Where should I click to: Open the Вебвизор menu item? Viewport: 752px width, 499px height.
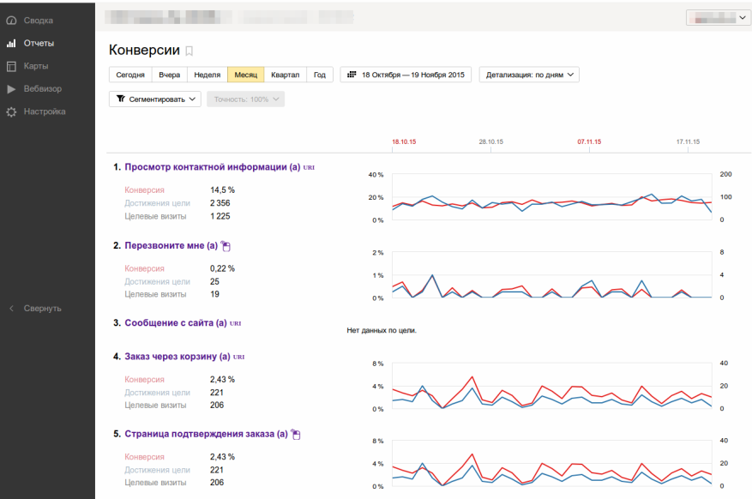(43, 89)
